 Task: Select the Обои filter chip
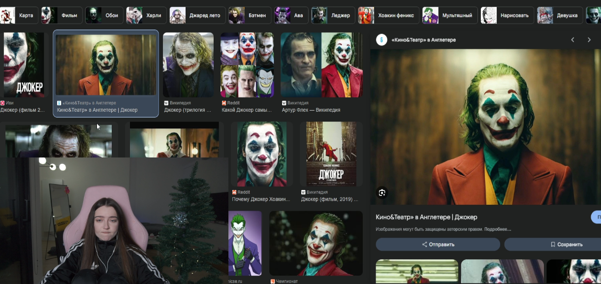[x=103, y=15]
